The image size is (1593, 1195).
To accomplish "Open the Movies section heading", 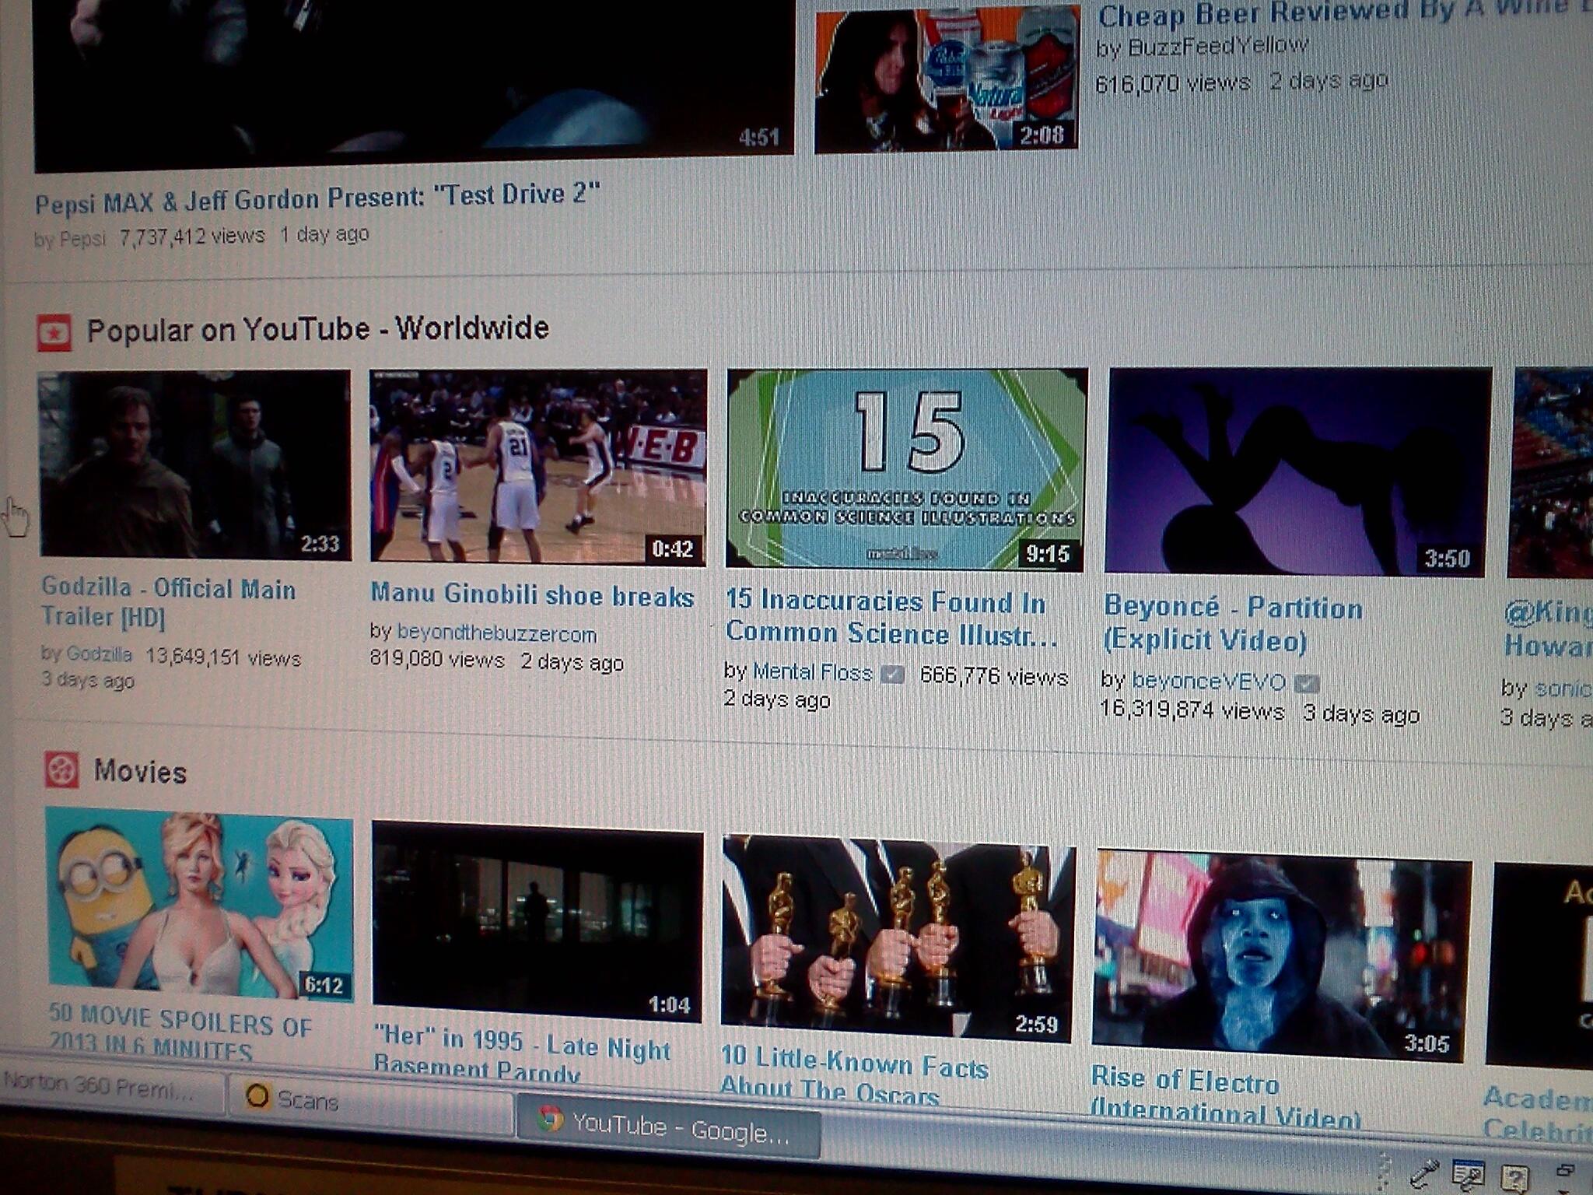I will click(140, 771).
